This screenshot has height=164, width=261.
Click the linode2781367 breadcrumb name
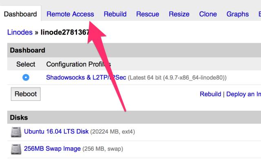pos(65,33)
